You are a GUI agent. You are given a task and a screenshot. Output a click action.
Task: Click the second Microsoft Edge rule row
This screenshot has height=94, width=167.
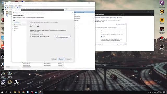[x=43, y=65]
